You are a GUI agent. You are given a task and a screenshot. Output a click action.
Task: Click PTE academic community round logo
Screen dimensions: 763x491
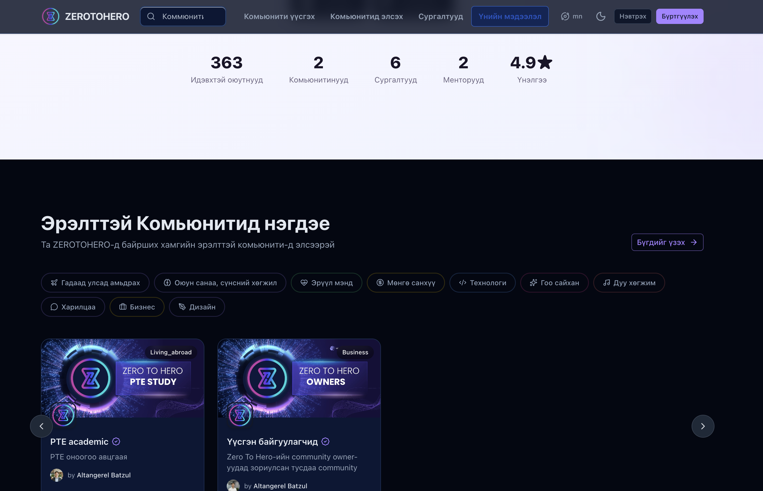click(x=63, y=415)
